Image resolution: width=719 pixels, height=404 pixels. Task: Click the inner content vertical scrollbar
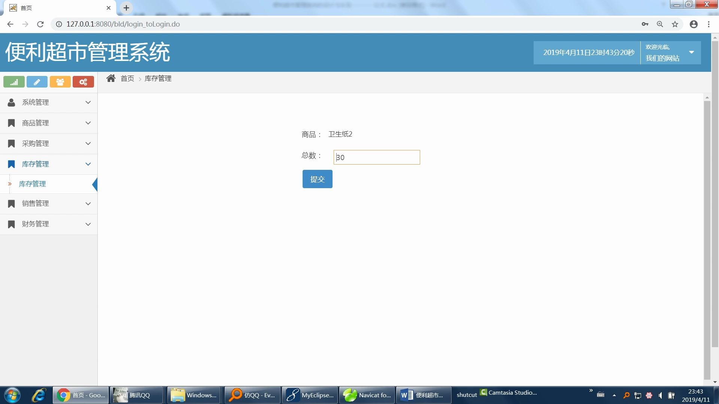click(707, 239)
